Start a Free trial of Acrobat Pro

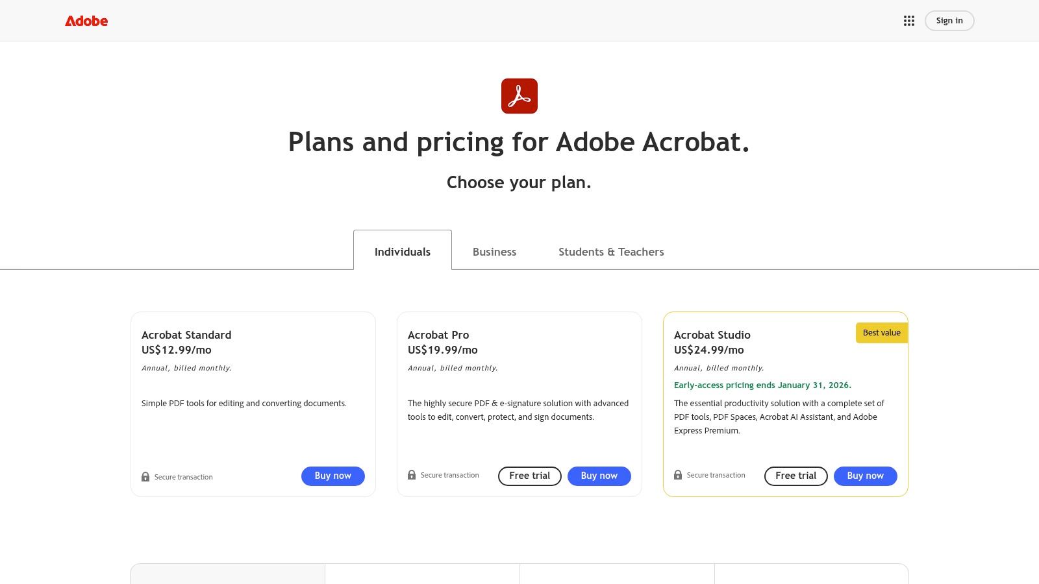pos(529,476)
